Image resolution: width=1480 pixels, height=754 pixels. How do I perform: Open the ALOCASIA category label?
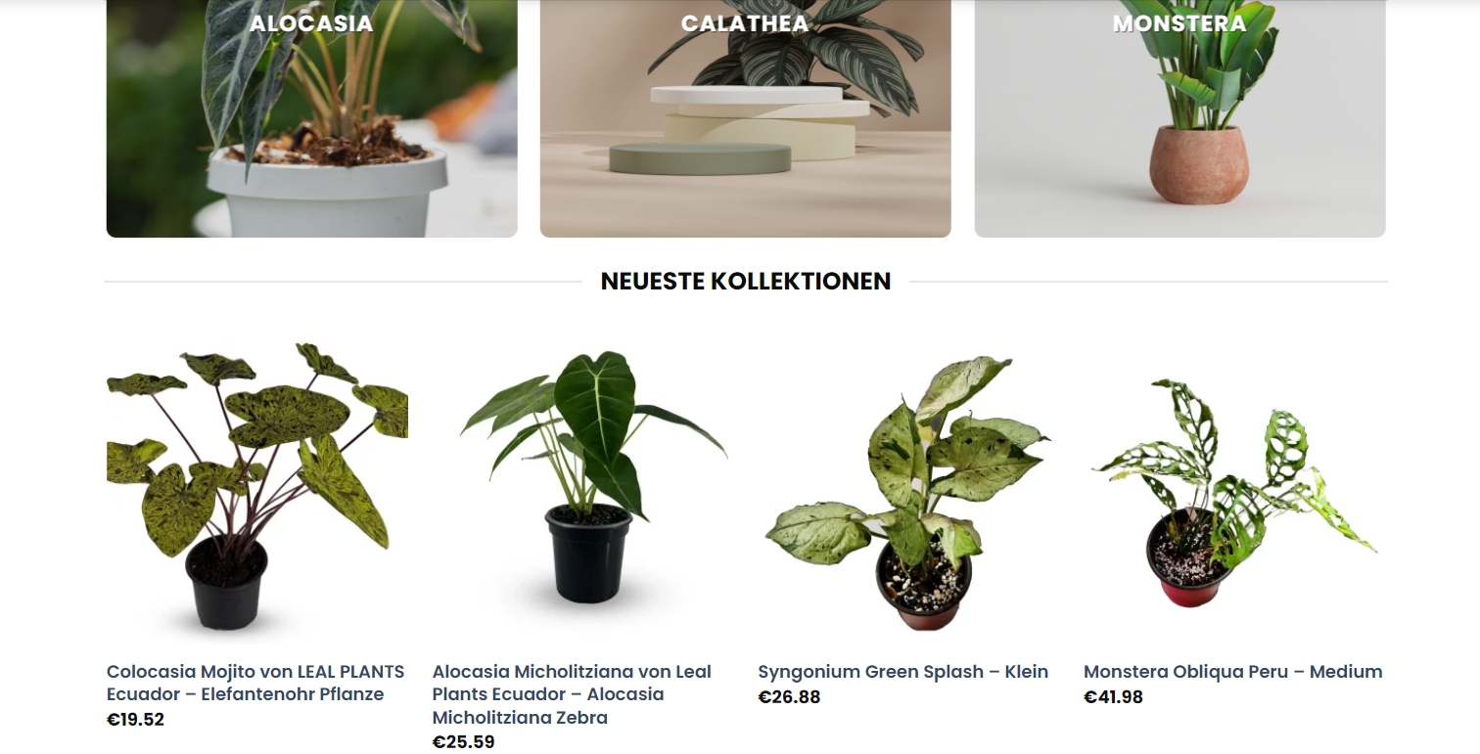(x=311, y=23)
